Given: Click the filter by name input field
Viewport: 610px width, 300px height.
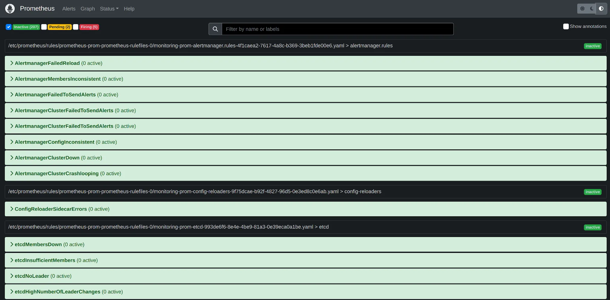Looking at the screenshot, I should pos(337,29).
